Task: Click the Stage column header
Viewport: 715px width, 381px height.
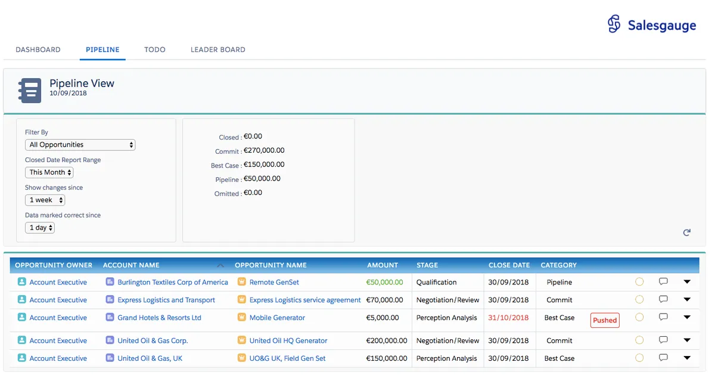Action: click(427, 265)
